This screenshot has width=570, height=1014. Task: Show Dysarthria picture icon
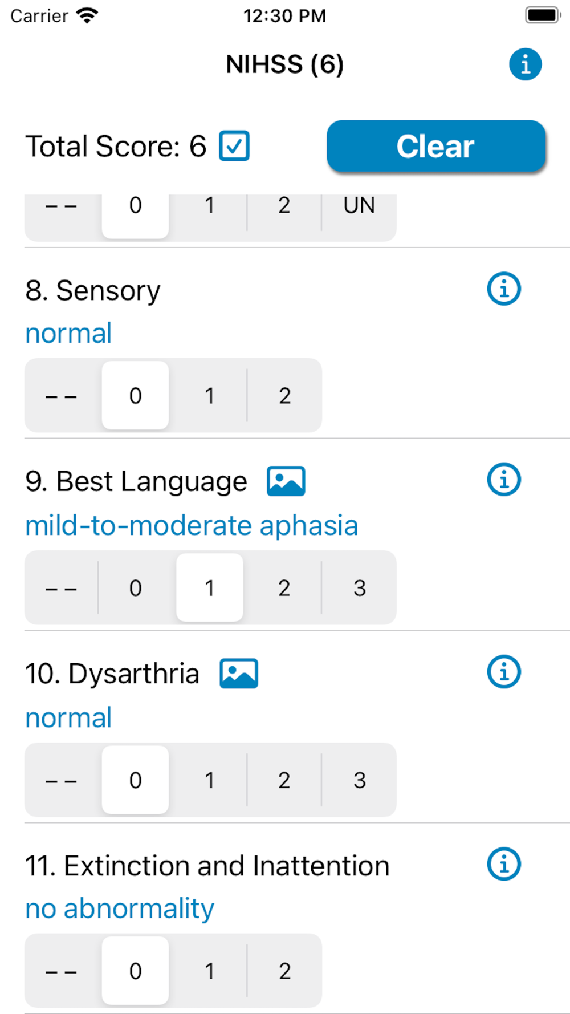pyautogui.click(x=239, y=674)
